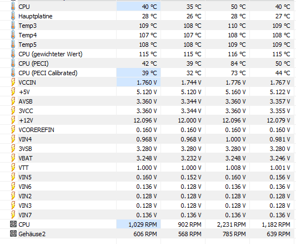
Task: Click the 2,231 RPM CPU fan maximum
Action: coord(231,225)
